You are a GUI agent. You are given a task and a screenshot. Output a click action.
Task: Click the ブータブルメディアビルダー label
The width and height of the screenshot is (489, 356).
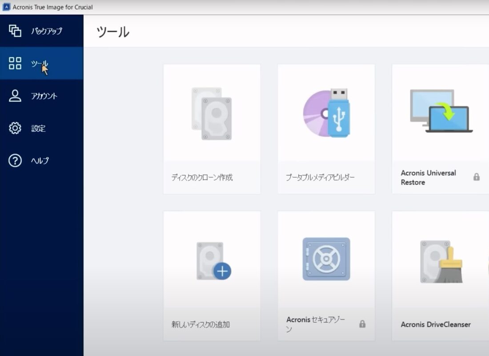320,178
